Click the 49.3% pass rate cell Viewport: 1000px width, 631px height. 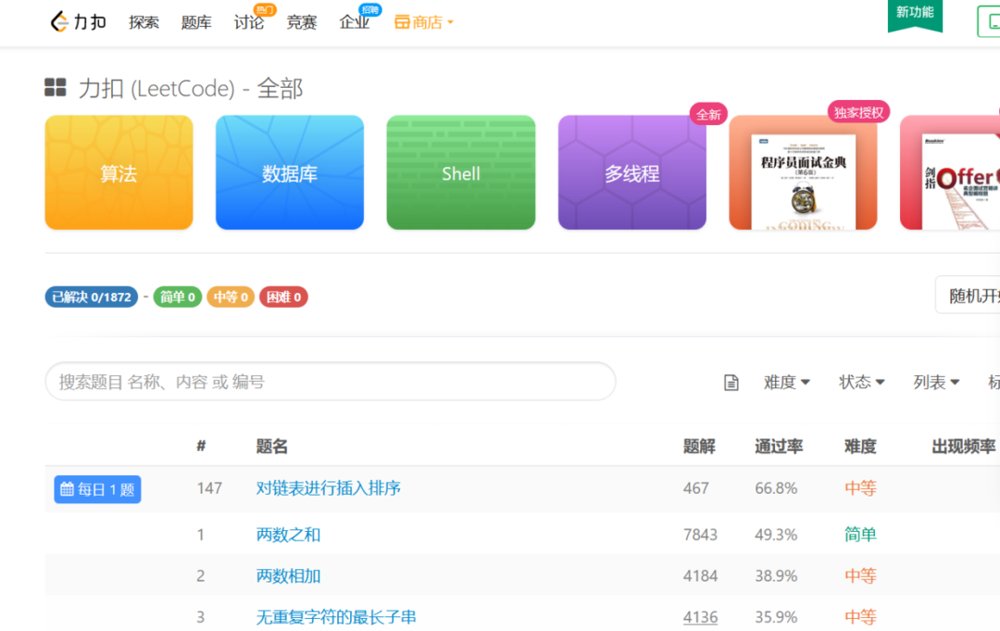pyautogui.click(x=776, y=535)
